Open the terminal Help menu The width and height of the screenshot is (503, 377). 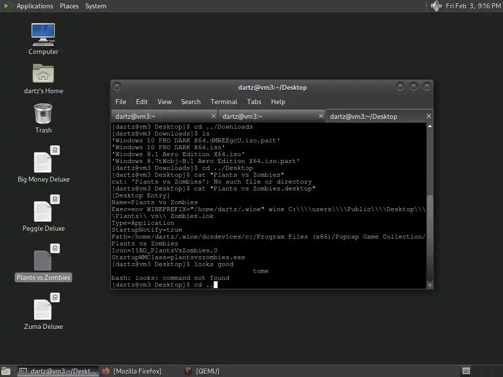tap(278, 102)
